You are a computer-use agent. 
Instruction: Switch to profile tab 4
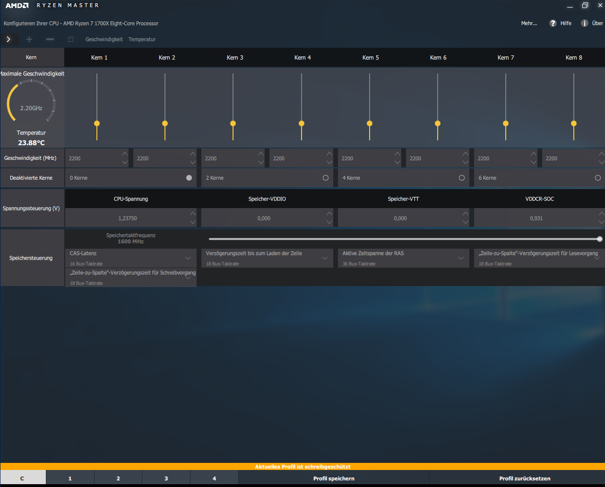point(215,478)
